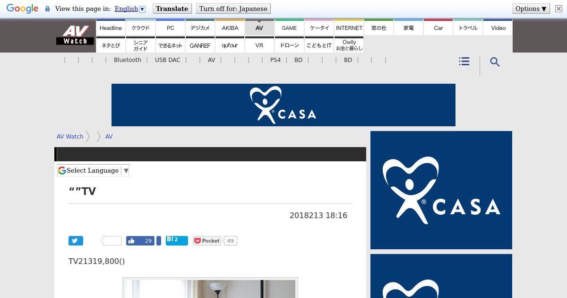Open the クラウド tab
Screen dimensions: 567x298
point(140,28)
